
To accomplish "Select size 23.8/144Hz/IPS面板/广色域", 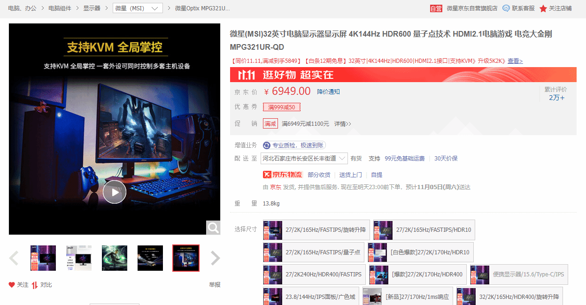I will pyautogui.click(x=311, y=297).
